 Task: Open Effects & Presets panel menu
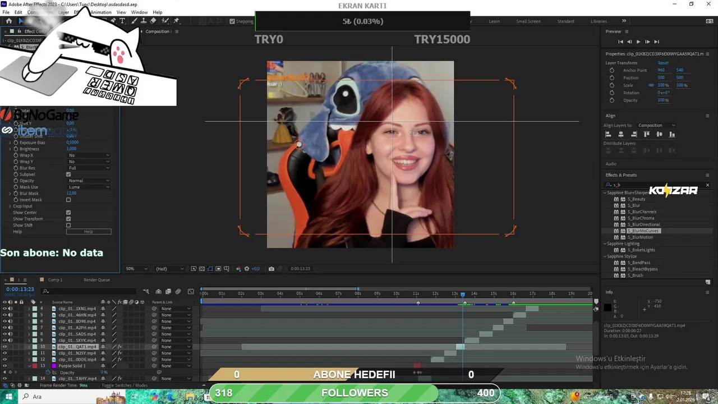707,175
